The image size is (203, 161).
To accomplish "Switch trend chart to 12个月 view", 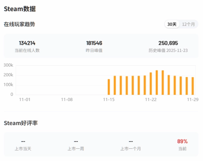I will pos(188,24).
